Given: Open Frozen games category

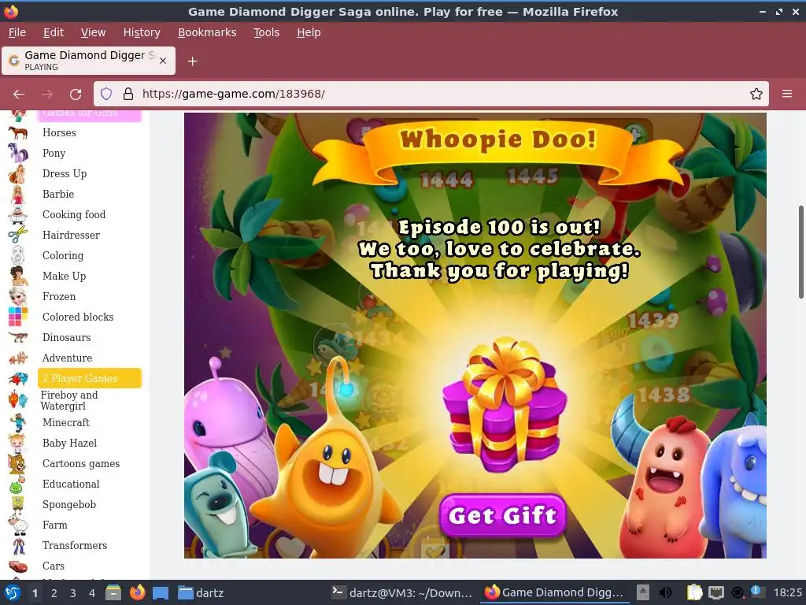Looking at the screenshot, I should [59, 297].
